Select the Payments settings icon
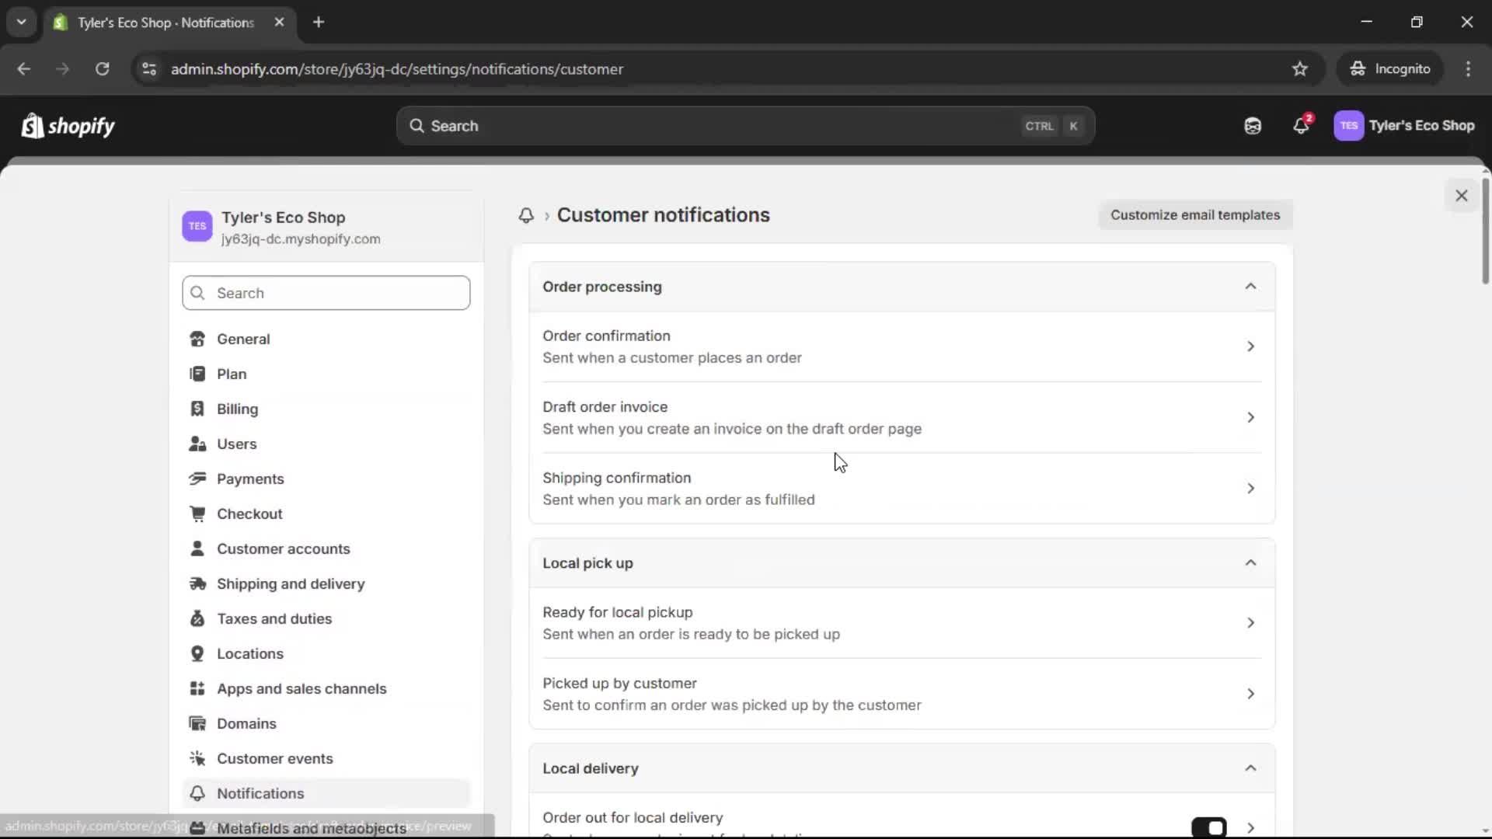1492x839 pixels. point(198,479)
